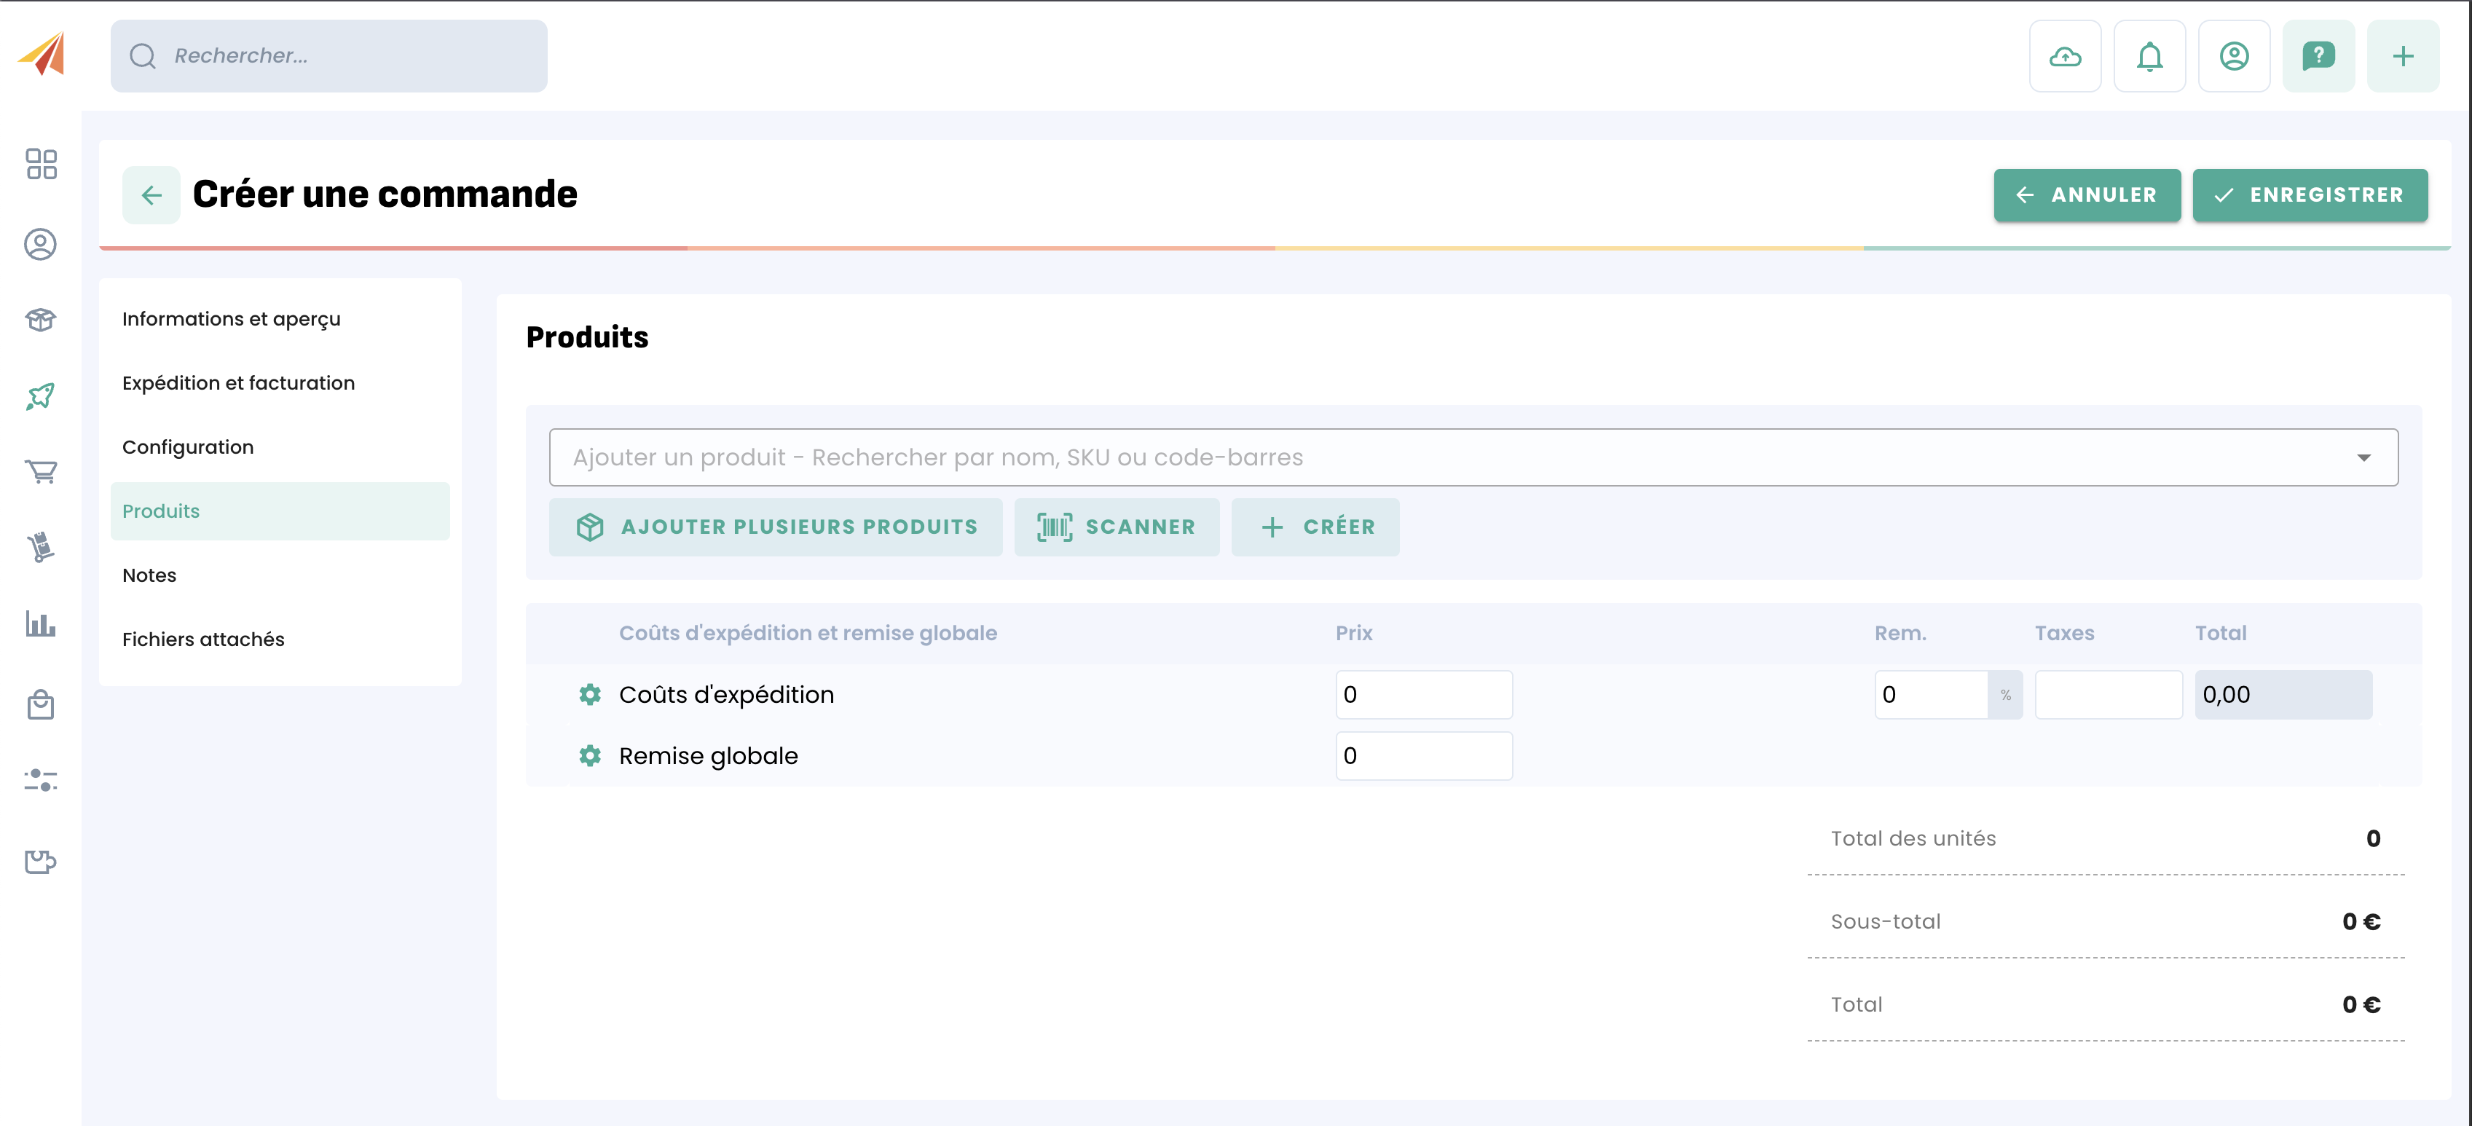Switch to the Notes section tab
This screenshot has width=2472, height=1126.
click(150, 575)
